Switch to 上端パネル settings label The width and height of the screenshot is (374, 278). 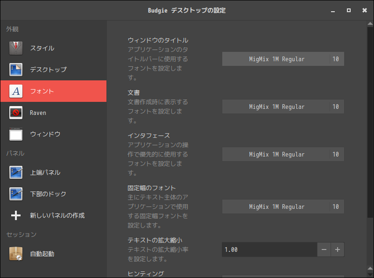(x=45, y=172)
